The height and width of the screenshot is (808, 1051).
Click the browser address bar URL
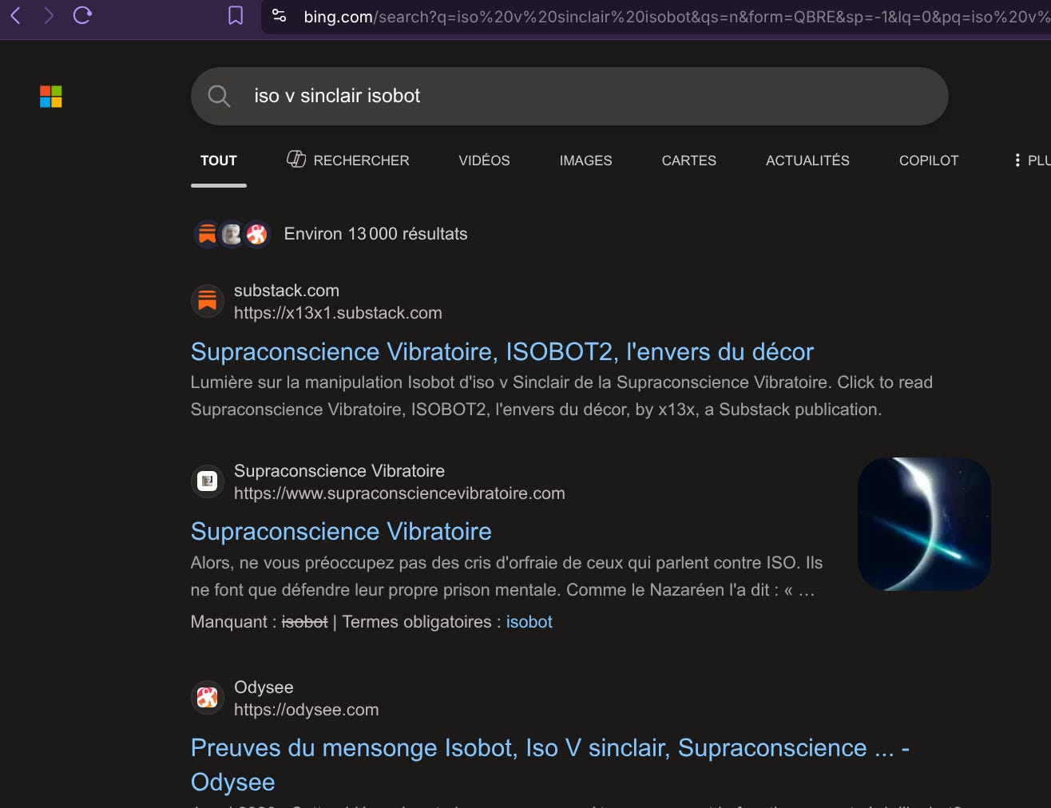click(x=676, y=16)
